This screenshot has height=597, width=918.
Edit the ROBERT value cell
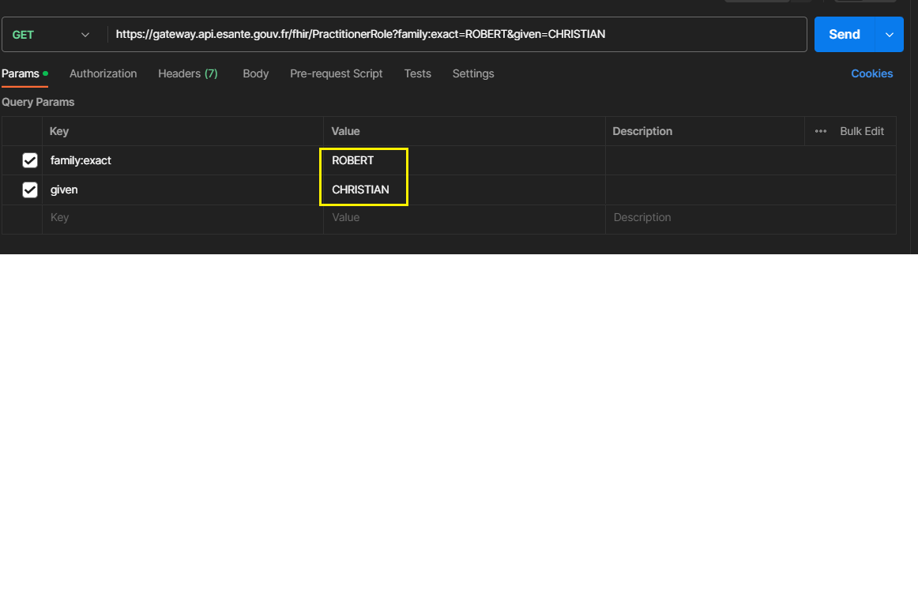[352, 160]
